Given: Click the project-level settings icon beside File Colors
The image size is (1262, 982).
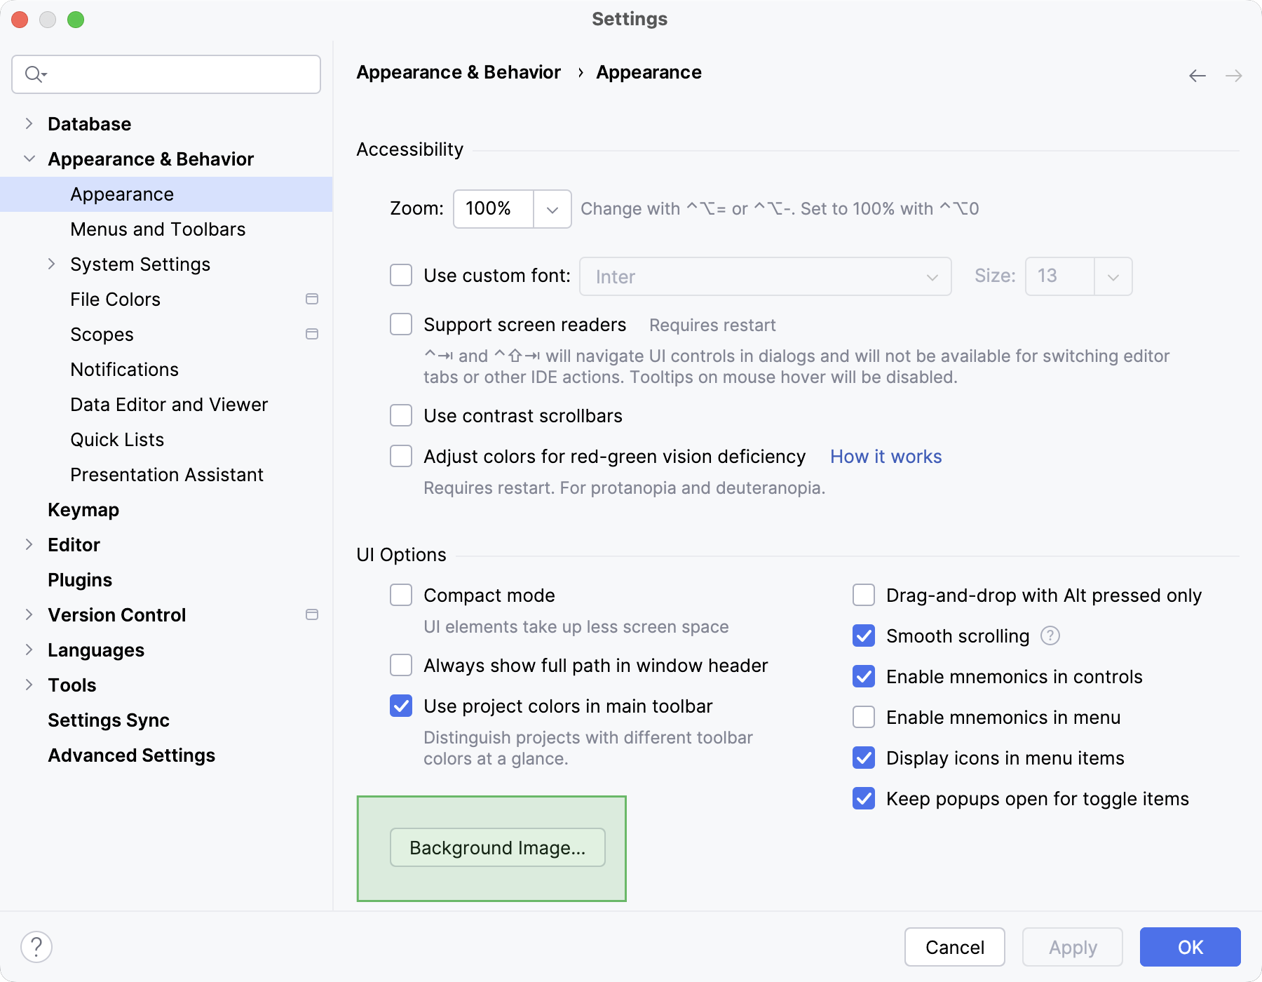Looking at the screenshot, I should 311,299.
